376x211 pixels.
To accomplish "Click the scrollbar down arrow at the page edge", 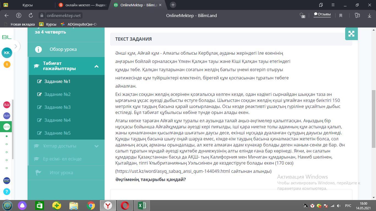I will (x=374, y=198).
